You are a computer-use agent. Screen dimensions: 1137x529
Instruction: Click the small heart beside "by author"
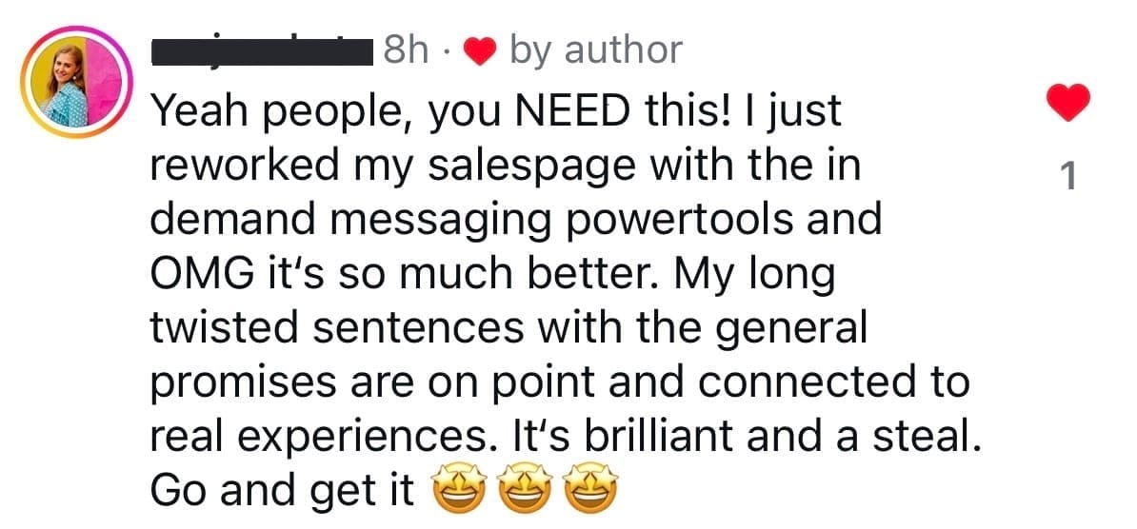click(x=479, y=51)
